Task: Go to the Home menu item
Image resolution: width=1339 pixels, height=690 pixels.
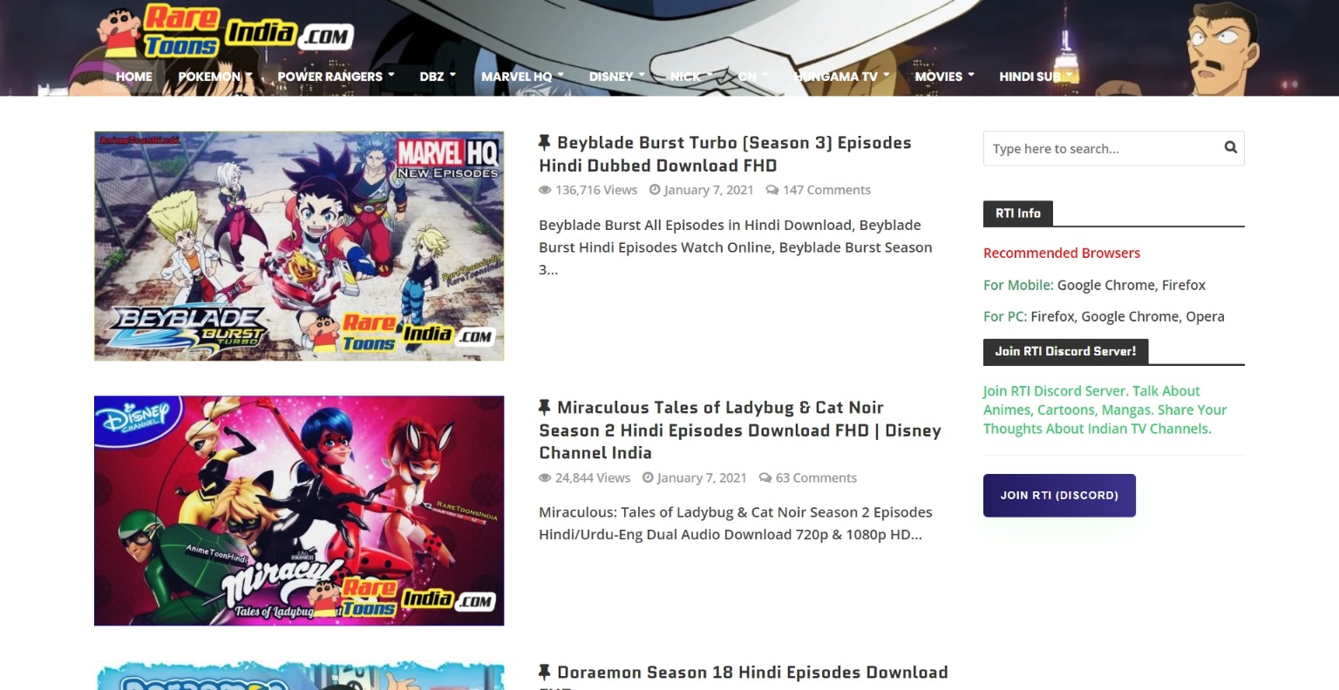Action: 133,77
